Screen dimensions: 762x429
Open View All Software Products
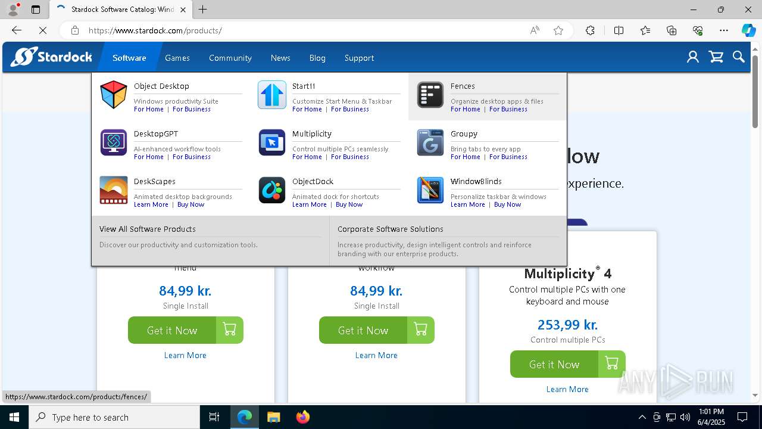(x=148, y=229)
